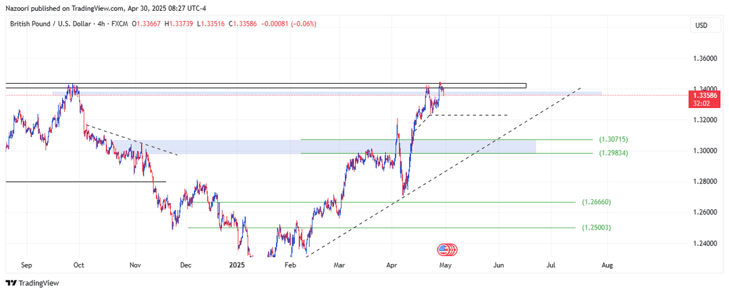Click Aug on the time axis
This screenshot has width=729, height=293.
(607, 265)
